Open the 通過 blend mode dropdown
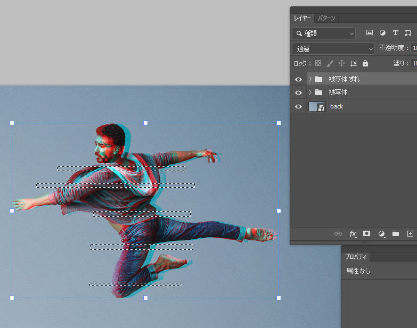 tap(333, 48)
